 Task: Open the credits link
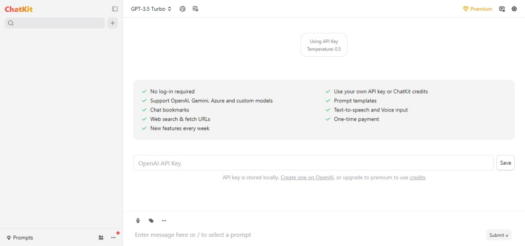pyautogui.click(x=417, y=177)
